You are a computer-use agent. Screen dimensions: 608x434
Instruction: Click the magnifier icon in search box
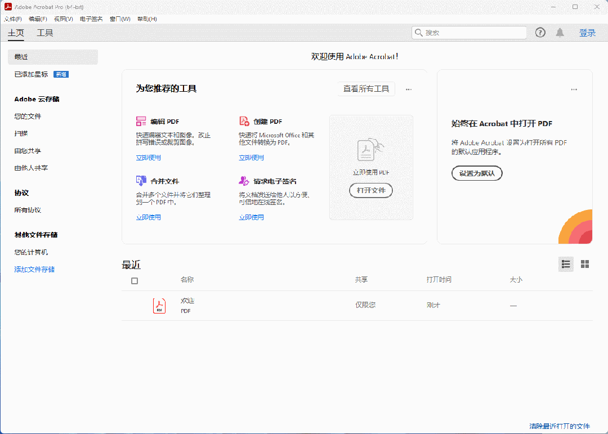418,33
